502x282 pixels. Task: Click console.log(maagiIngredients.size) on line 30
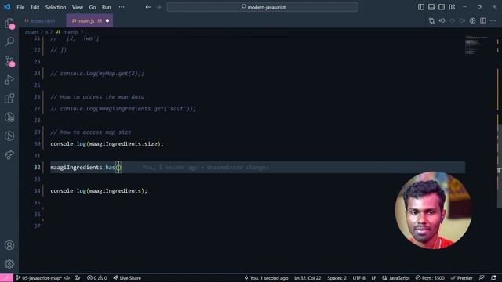pos(107,144)
